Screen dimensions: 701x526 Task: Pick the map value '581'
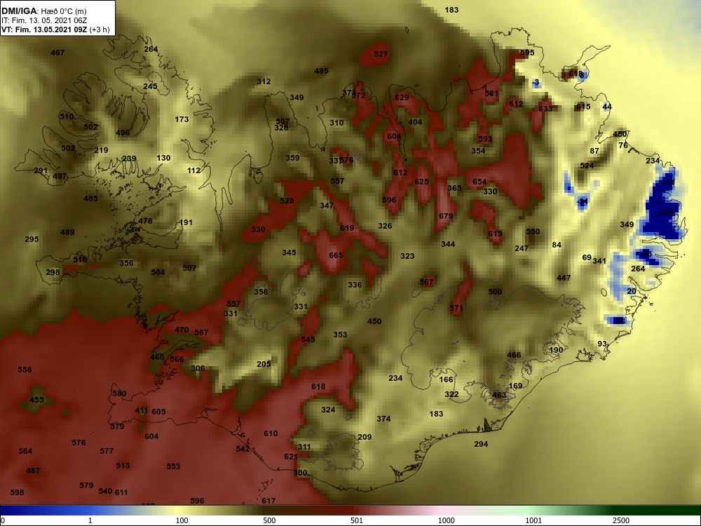pos(491,93)
